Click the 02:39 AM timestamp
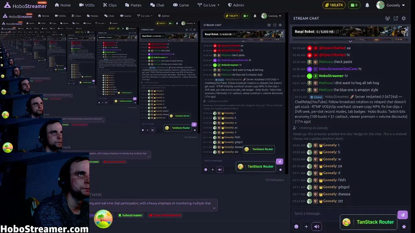 click(x=299, y=48)
